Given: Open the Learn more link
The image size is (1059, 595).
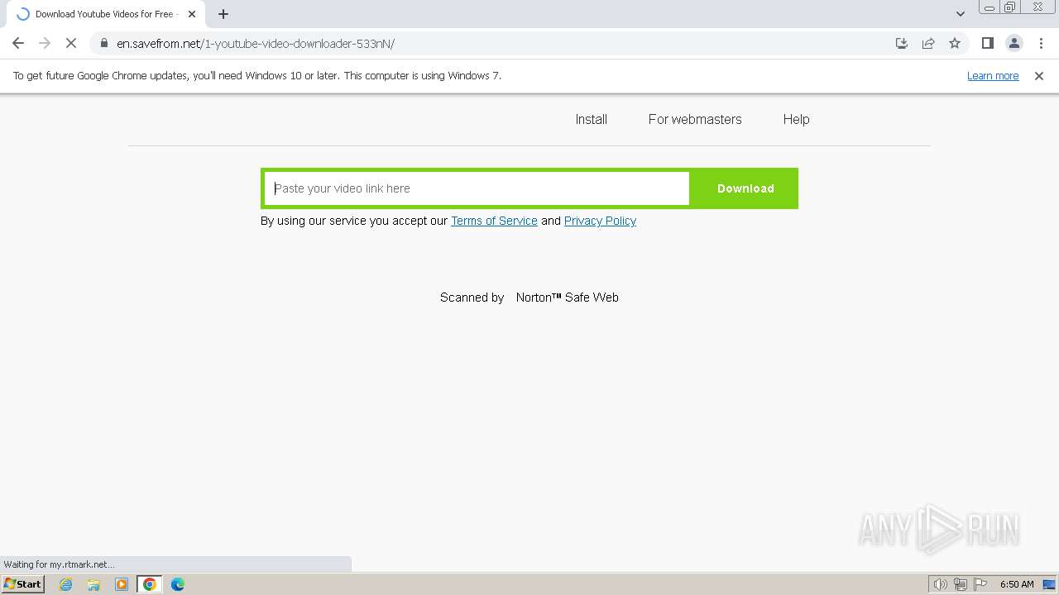Looking at the screenshot, I should pyautogui.click(x=993, y=75).
